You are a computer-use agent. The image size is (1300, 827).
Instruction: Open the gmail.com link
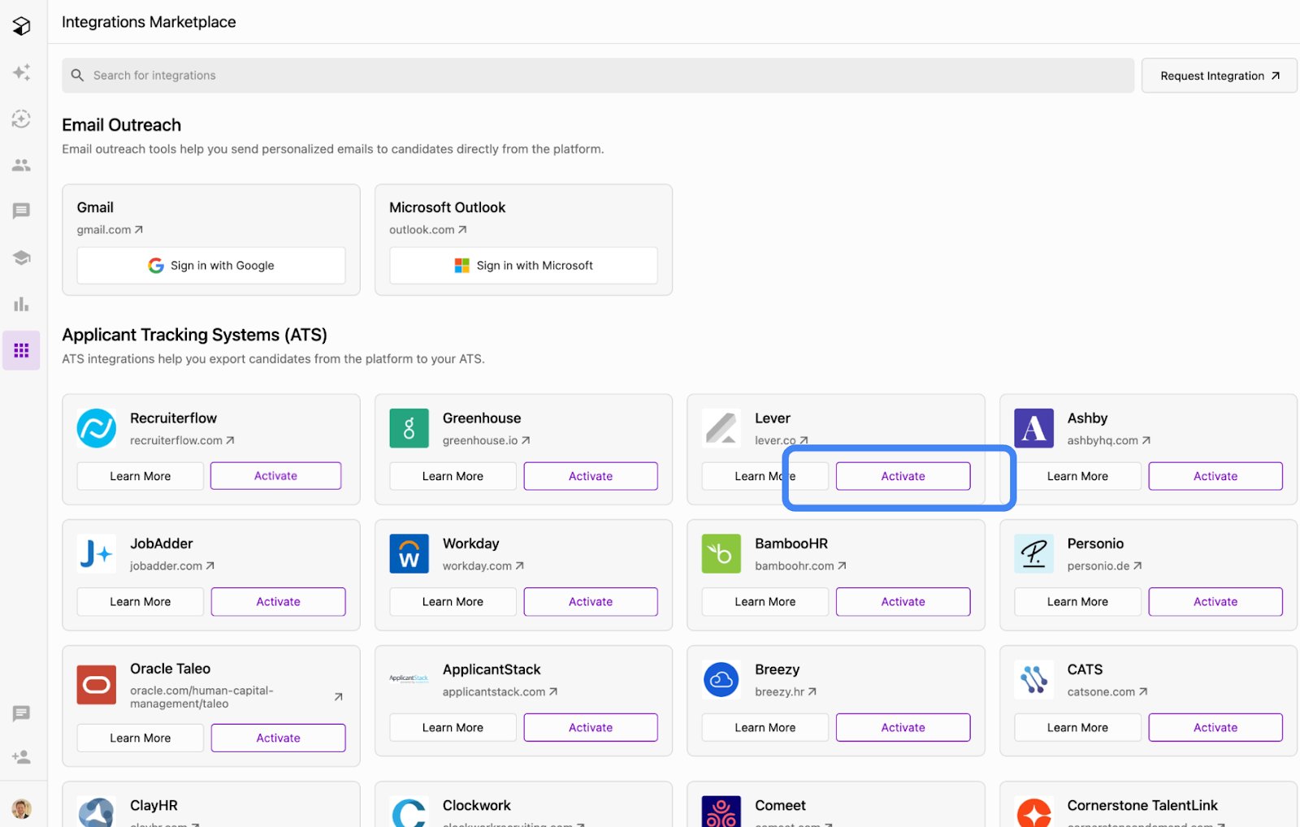110,230
